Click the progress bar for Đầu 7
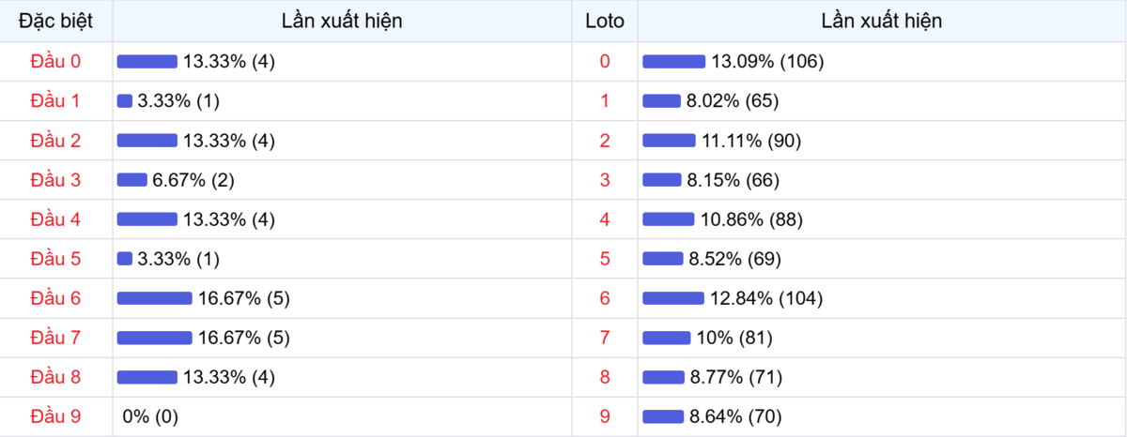 (154, 338)
